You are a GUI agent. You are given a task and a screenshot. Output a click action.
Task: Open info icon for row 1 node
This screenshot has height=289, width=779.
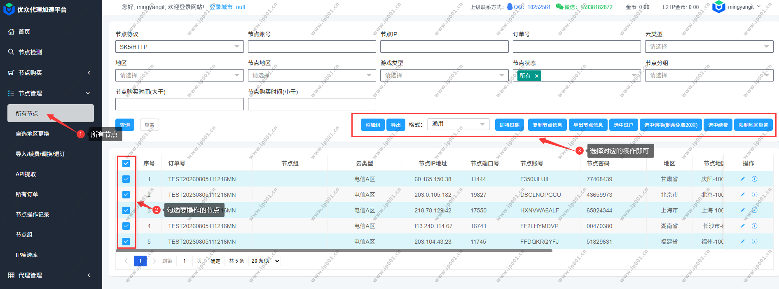coord(755,179)
